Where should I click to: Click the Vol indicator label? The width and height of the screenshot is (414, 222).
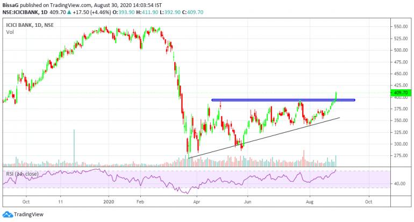pos(10,32)
